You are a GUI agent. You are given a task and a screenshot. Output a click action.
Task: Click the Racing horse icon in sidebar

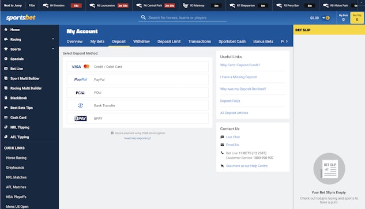tap(6, 39)
